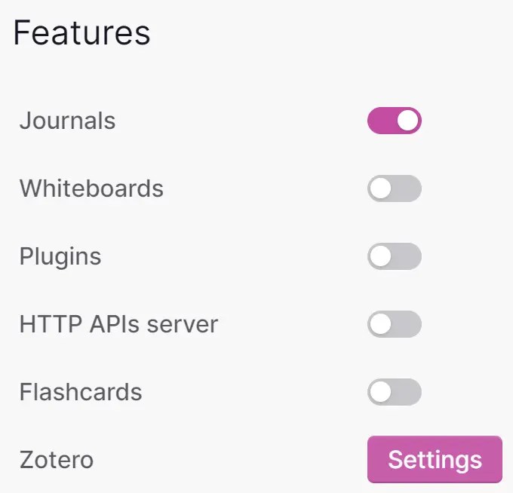This screenshot has height=493, width=513.
Task: Select the Flashcards label text
Action: pos(81,392)
